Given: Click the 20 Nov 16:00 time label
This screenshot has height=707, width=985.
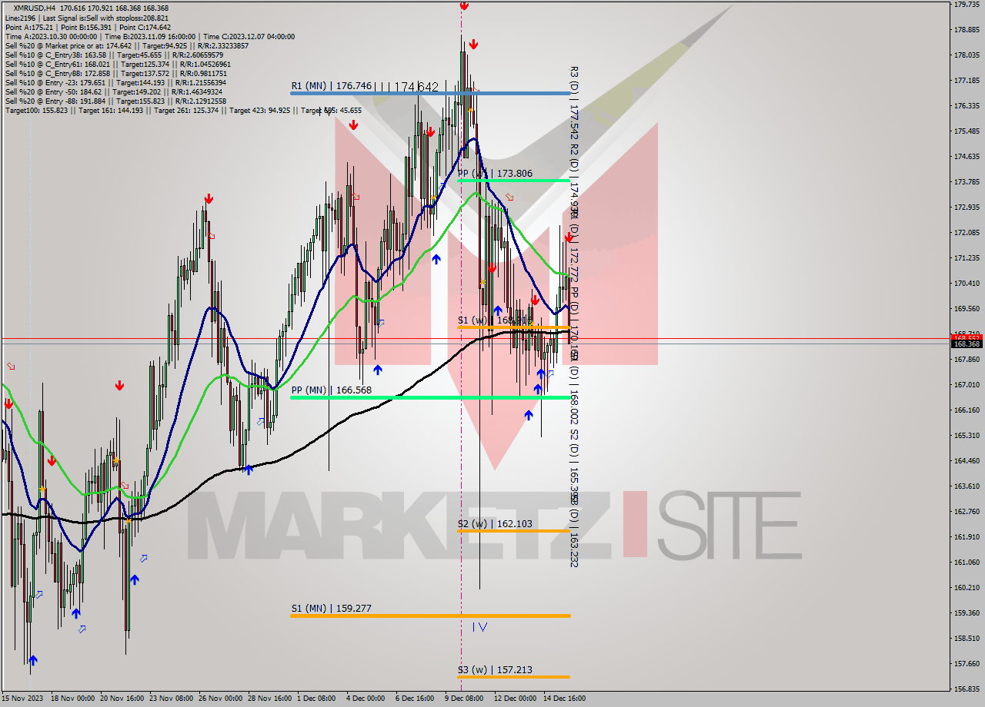Looking at the screenshot, I should coord(121,699).
